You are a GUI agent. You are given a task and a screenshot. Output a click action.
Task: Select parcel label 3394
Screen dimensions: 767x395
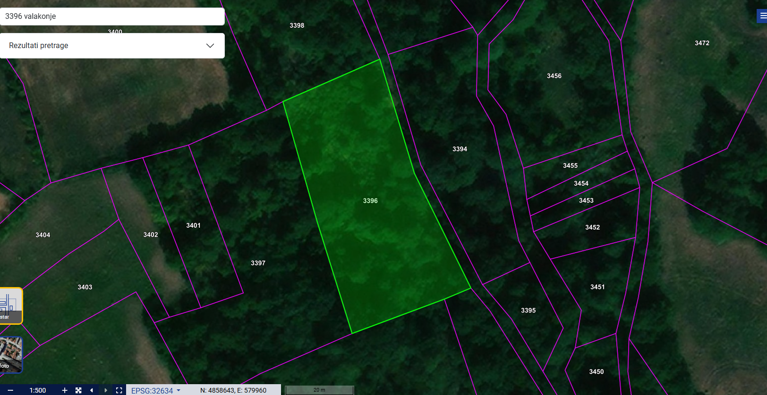pyautogui.click(x=460, y=149)
